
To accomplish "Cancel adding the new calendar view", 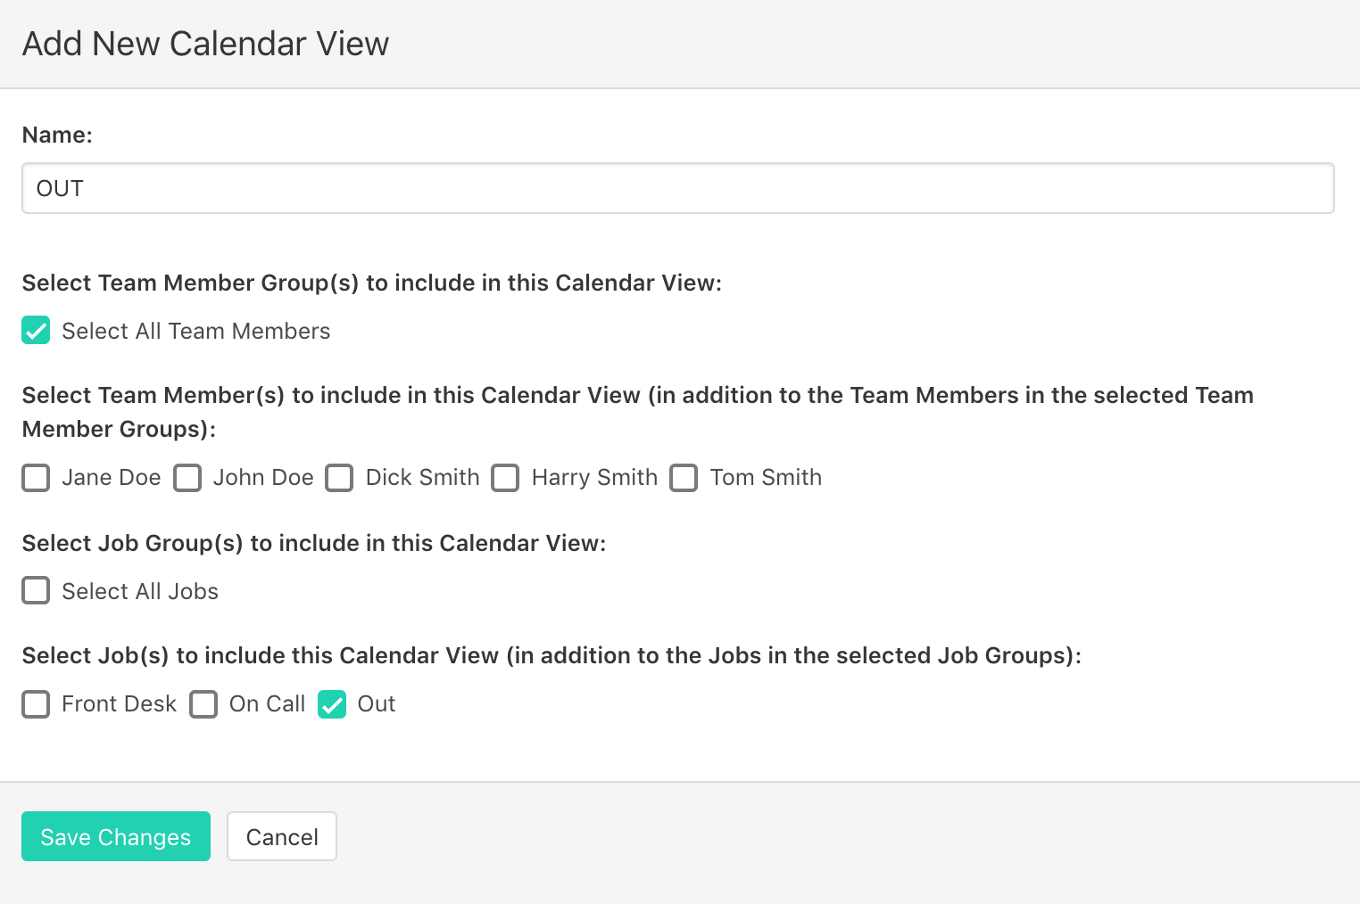I will pyautogui.click(x=282, y=836).
